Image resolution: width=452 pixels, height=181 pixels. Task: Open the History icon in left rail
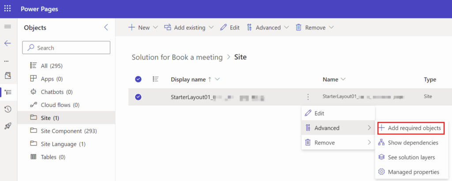click(x=8, y=109)
